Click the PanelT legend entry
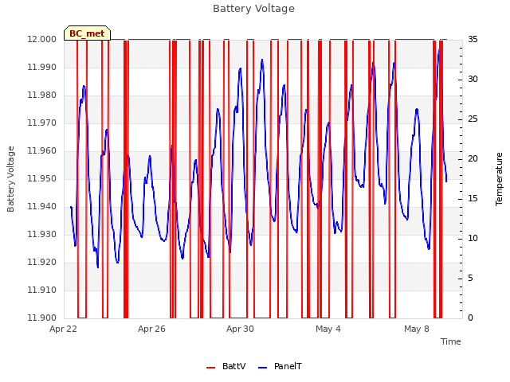The height and width of the screenshot is (382, 510). [280, 366]
